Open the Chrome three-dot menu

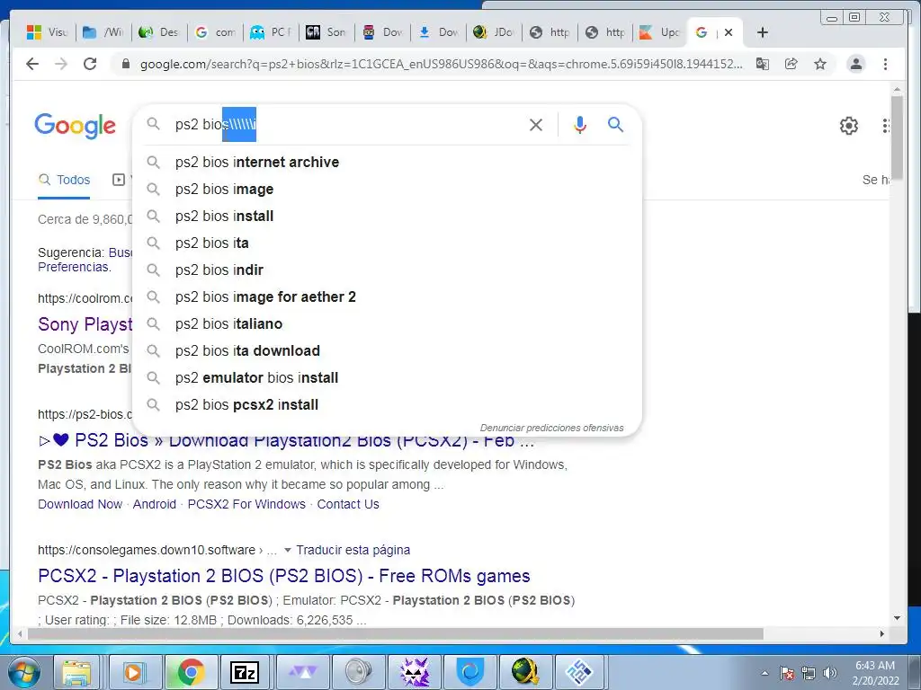[885, 64]
